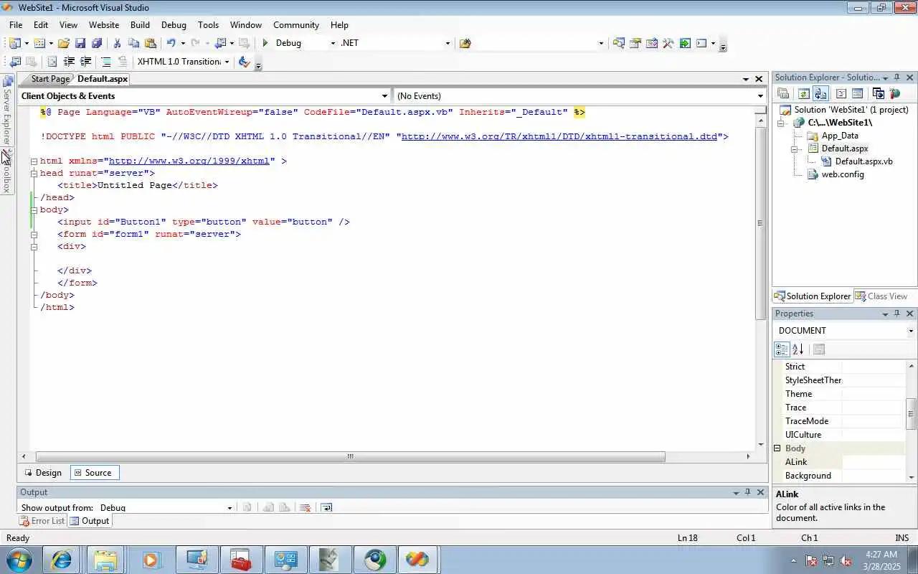Click the Save file floppy icon
The height and width of the screenshot is (574, 918).
click(80, 43)
